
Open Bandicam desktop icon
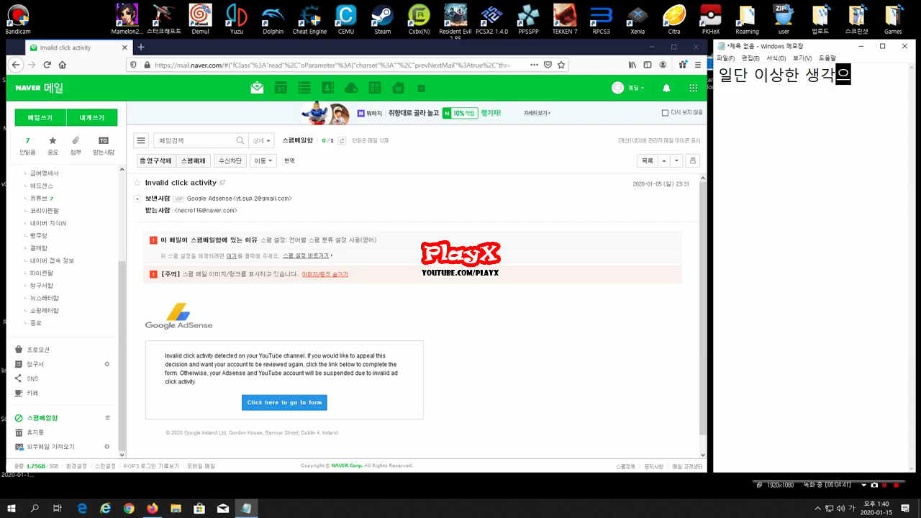click(x=17, y=19)
